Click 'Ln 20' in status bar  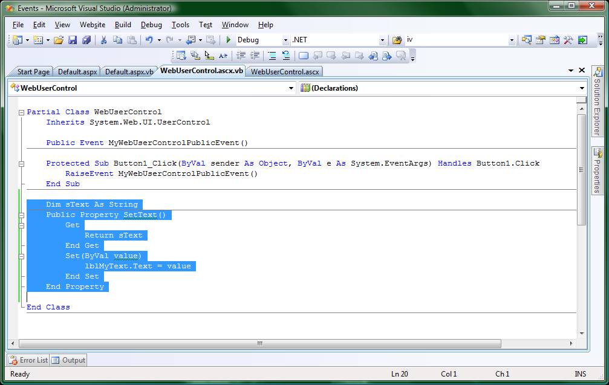[399, 374]
